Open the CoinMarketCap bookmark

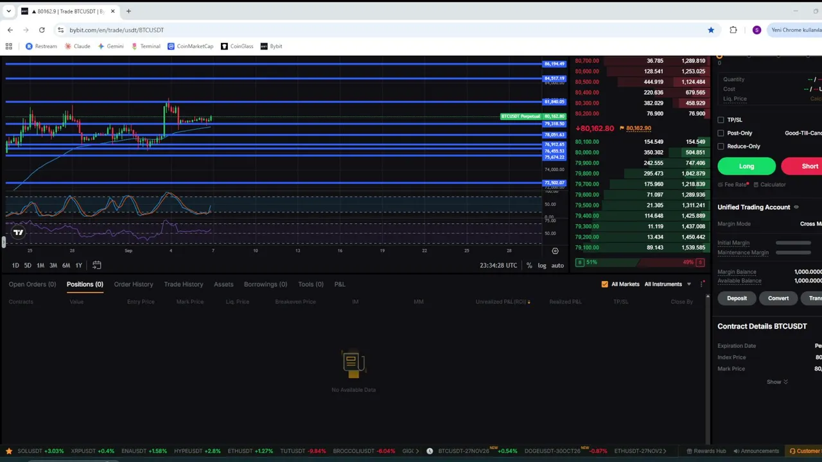tap(190, 46)
